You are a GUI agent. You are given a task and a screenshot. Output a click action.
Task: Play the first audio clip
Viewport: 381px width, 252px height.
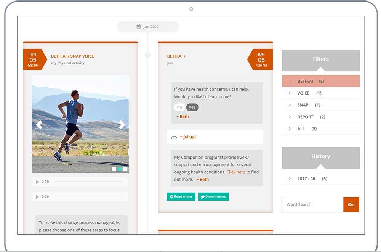point(37,182)
